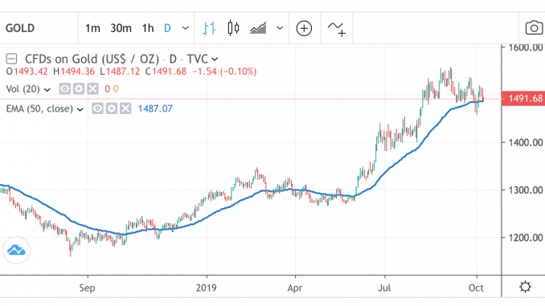
Task: Click the Sep label on time axis
Action: (87, 288)
